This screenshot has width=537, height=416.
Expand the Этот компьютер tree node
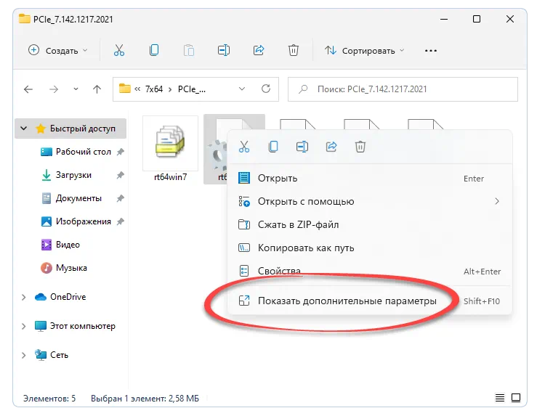[24, 326]
